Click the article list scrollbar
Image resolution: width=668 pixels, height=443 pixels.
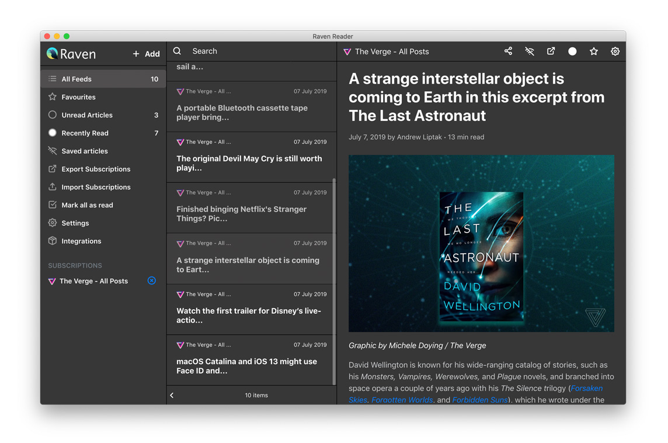[334, 282]
